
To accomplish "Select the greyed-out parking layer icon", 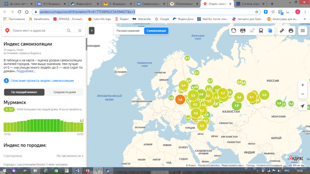I will tap(252, 31).
